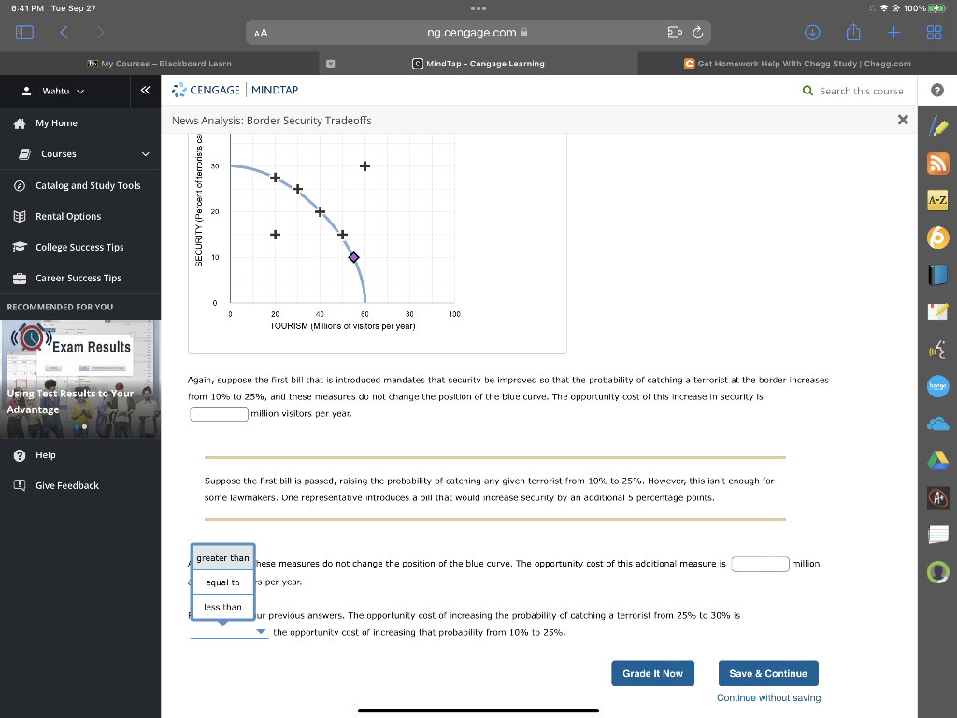This screenshot has width=957, height=718.
Task: Open the blue dictionary book tool
Action: [937, 274]
